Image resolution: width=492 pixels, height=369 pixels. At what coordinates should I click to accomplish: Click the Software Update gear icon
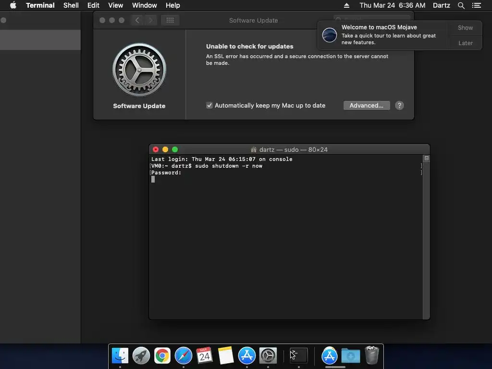pyautogui.click(x=139, y=70)
